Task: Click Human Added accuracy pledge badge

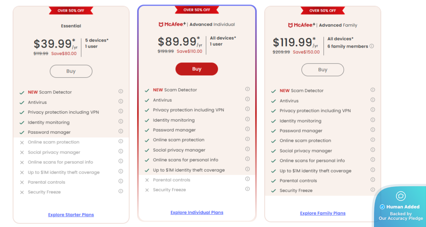Action: tap(401, 207)
